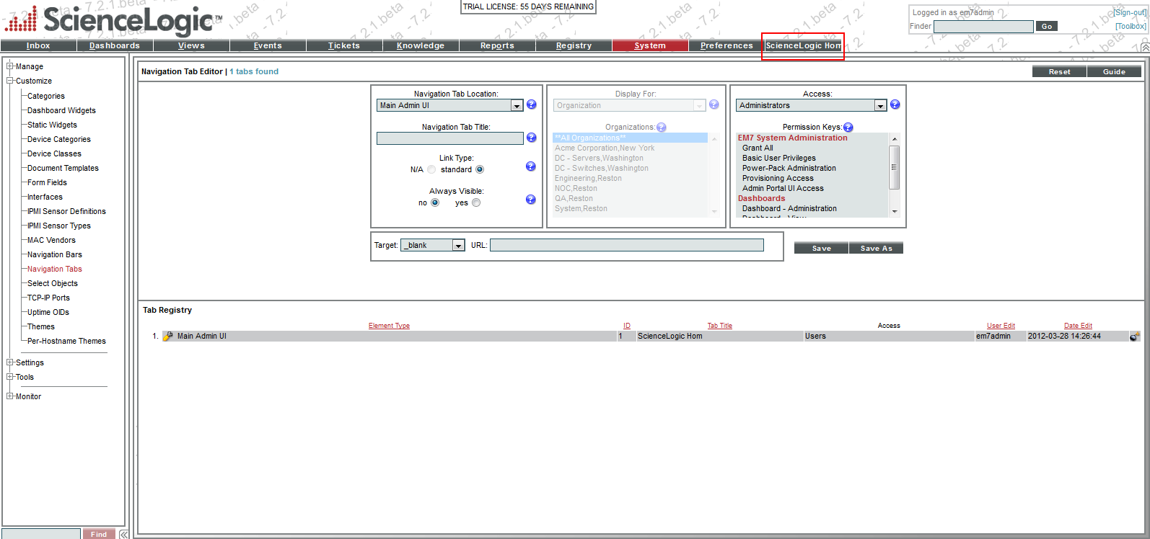Open help for Navigation Tab Location
1150x539 pixels.
pos(532,104)
